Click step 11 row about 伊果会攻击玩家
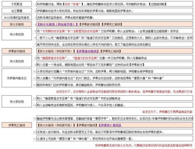The image size is (195, 149). (115, 78)
